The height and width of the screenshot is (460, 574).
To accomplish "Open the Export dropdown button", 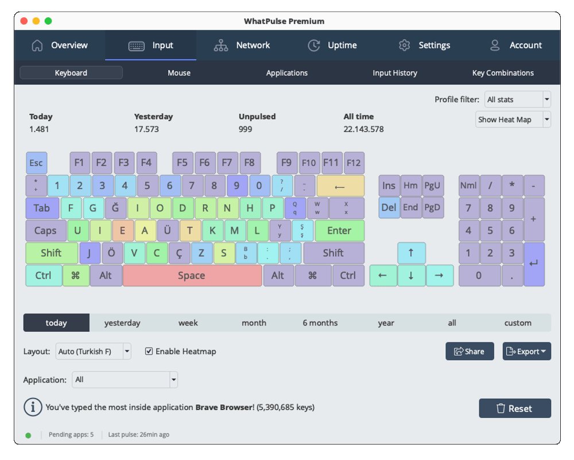I will pyautogui.click(x=526, y=351).
